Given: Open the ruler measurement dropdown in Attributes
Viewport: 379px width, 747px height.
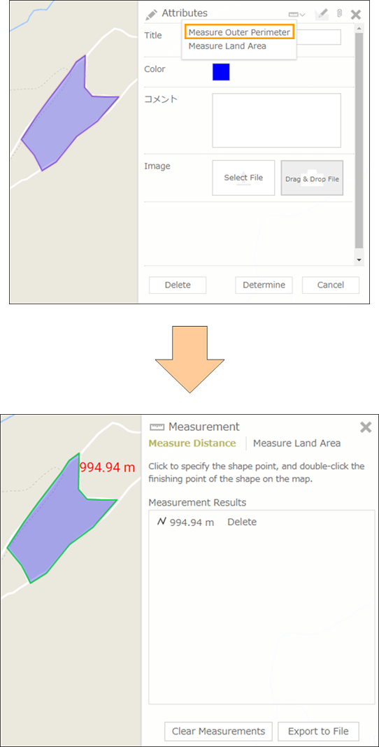Looking at the screenshot, I should point(296,14).
